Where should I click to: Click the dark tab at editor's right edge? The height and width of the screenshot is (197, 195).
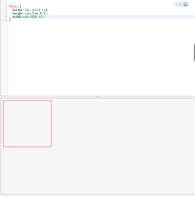pos(194,53)
